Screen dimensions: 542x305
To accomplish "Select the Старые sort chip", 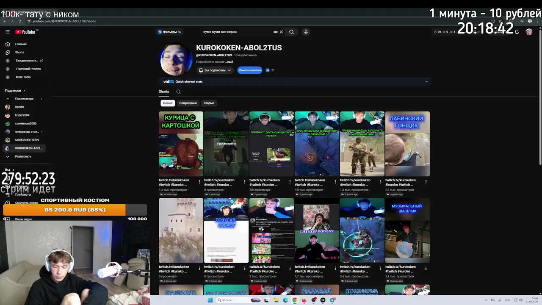I will coord(209,103).
